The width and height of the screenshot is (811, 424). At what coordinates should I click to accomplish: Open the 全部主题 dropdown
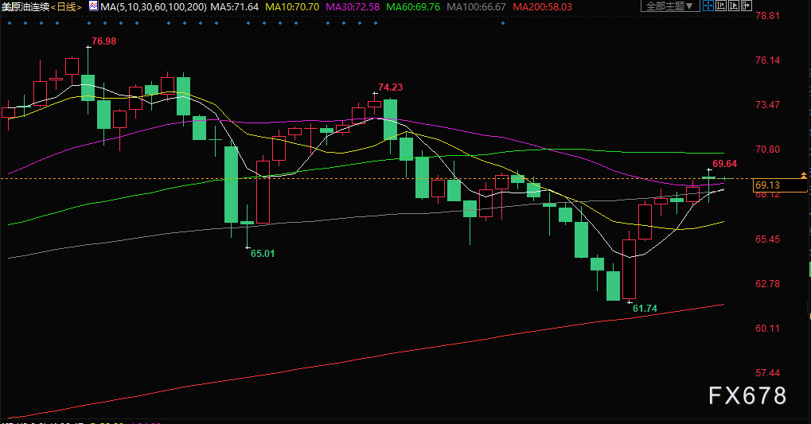pyautogui.click(x=670, y=6)
